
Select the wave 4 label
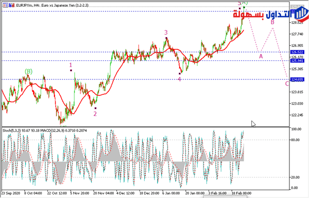pyautogui.click(x=179, y=79)
